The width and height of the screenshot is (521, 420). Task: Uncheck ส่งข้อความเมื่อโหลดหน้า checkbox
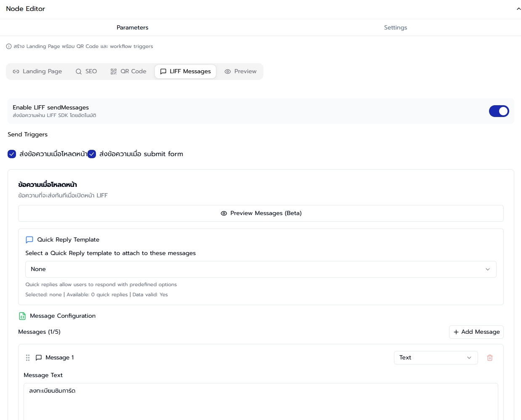(12, 154)
